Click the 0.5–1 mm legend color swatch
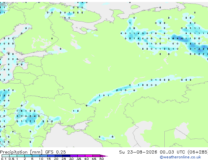Viewport: 208px width, 160px height. (13, 156)
